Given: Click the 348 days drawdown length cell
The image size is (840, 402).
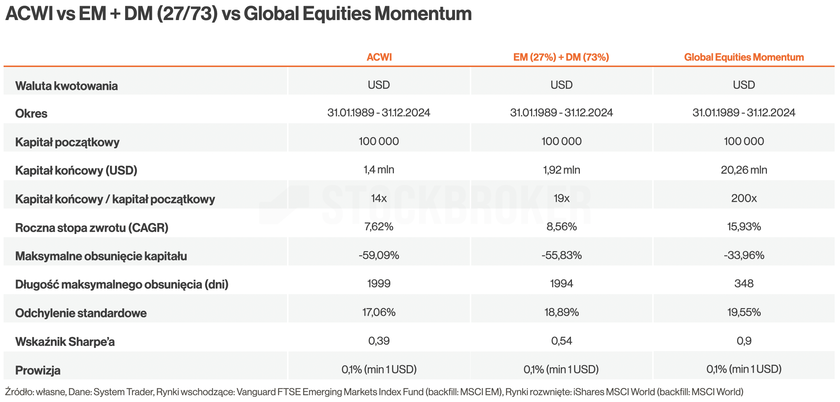Looking at the screenshot, I should pos(744,284).
